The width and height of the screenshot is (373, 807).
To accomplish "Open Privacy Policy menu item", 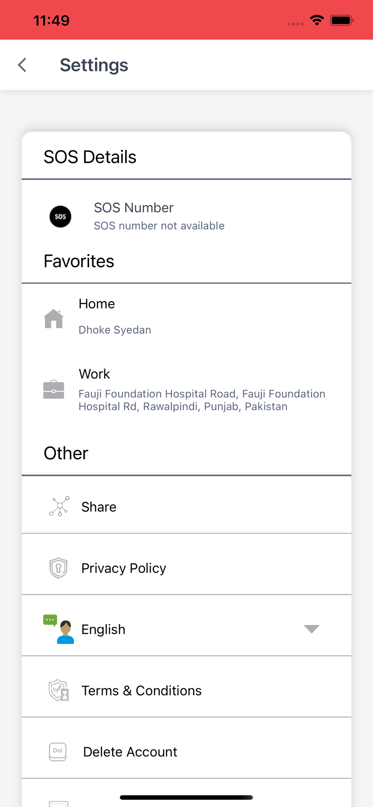I will click(x=124, y=568).
